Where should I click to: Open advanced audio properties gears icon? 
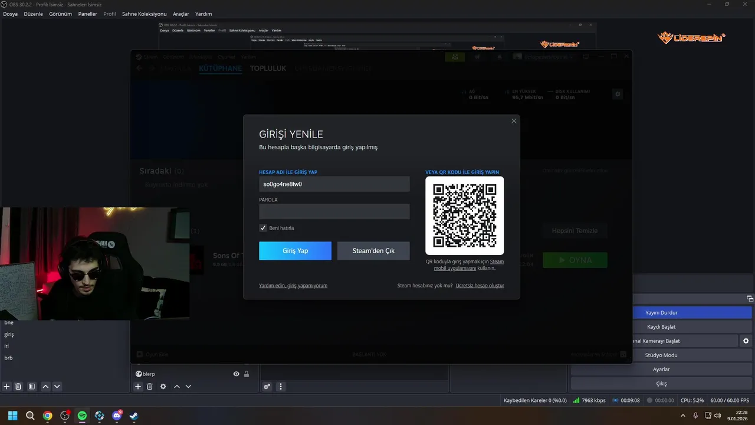pyautogui.click(x=267, y=387)
